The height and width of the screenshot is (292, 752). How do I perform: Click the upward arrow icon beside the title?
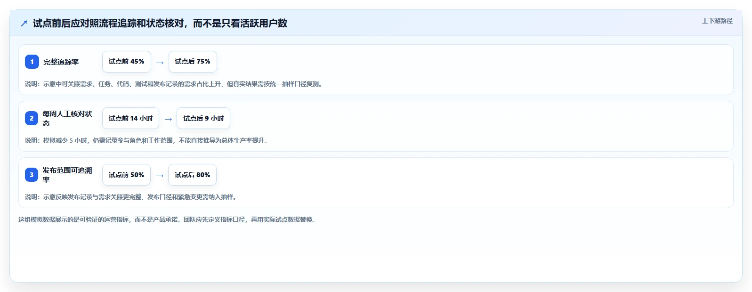tap(24, 23)
